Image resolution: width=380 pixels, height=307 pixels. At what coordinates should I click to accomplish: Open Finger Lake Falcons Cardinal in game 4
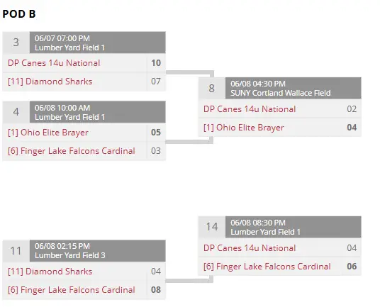pos(71,151)
